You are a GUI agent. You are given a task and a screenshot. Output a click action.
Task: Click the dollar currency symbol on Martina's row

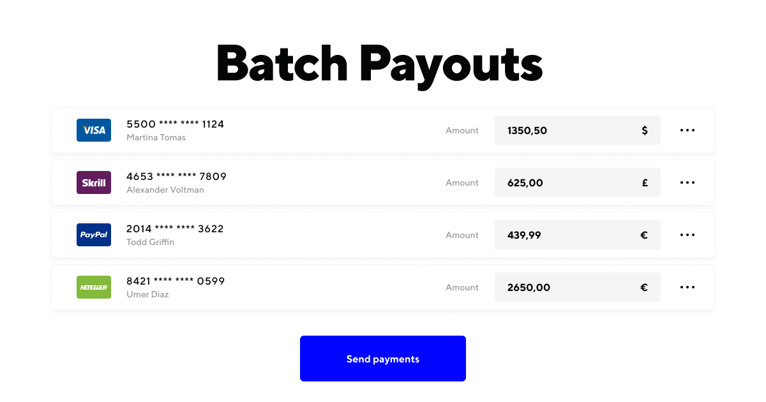(x=645, y=130)
